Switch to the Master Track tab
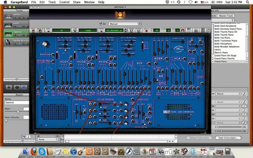This screenshot has width=253, height=158. (x=226, y=16)
